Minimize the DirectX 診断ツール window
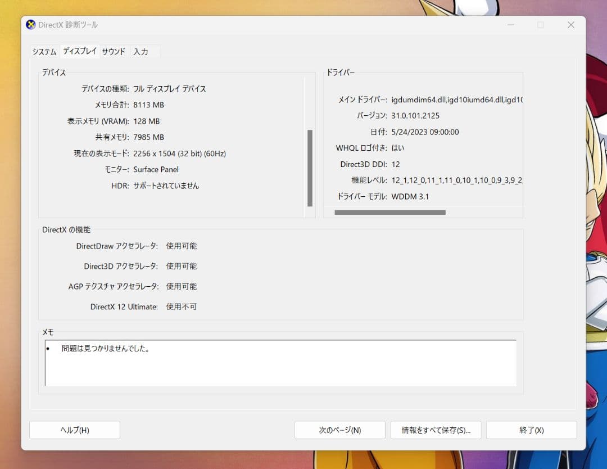Viewport: 607px width, 469px height. (x=510, y=25)
